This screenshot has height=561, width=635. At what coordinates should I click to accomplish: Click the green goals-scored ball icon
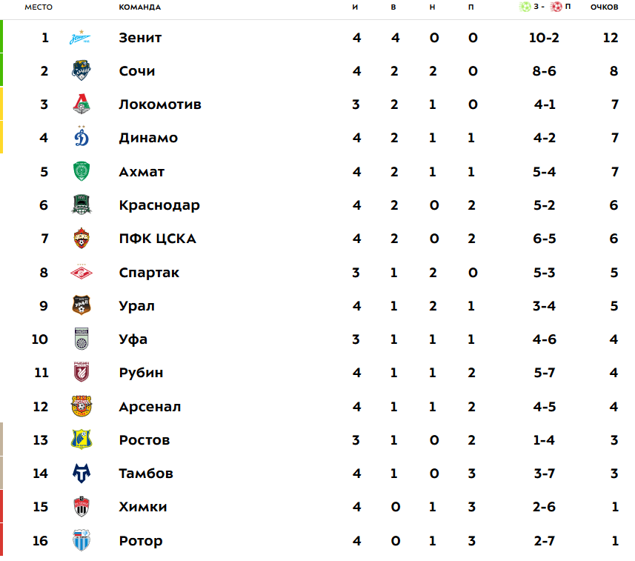(x=525, y=7)
